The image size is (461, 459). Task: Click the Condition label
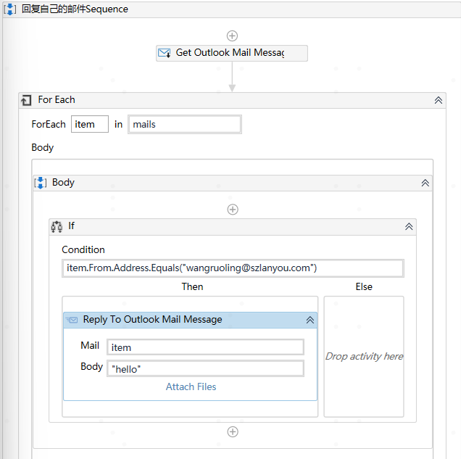coord(83,249)
